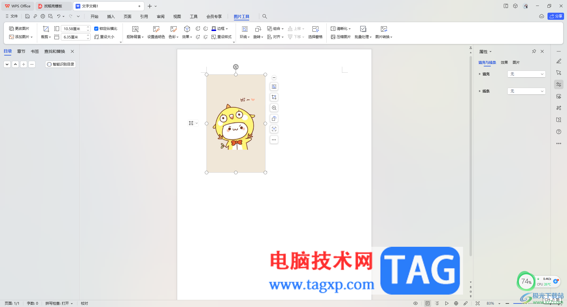Open the Fill (填充) dropdown set to 无
This screenshot has width=567, height=307.
point(526,74)
